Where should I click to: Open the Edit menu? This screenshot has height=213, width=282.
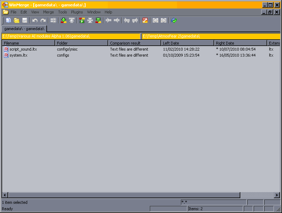24,12
